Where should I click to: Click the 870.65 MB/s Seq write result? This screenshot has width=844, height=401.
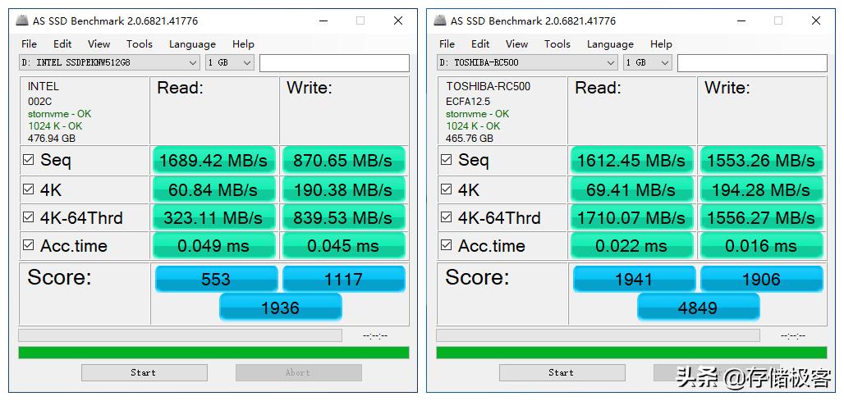click(343, 160)
